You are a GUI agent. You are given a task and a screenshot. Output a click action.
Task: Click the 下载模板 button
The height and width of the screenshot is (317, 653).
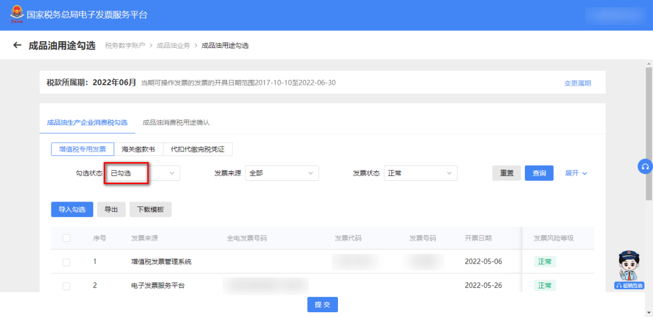pyautogui.click(x=151, y=209)
